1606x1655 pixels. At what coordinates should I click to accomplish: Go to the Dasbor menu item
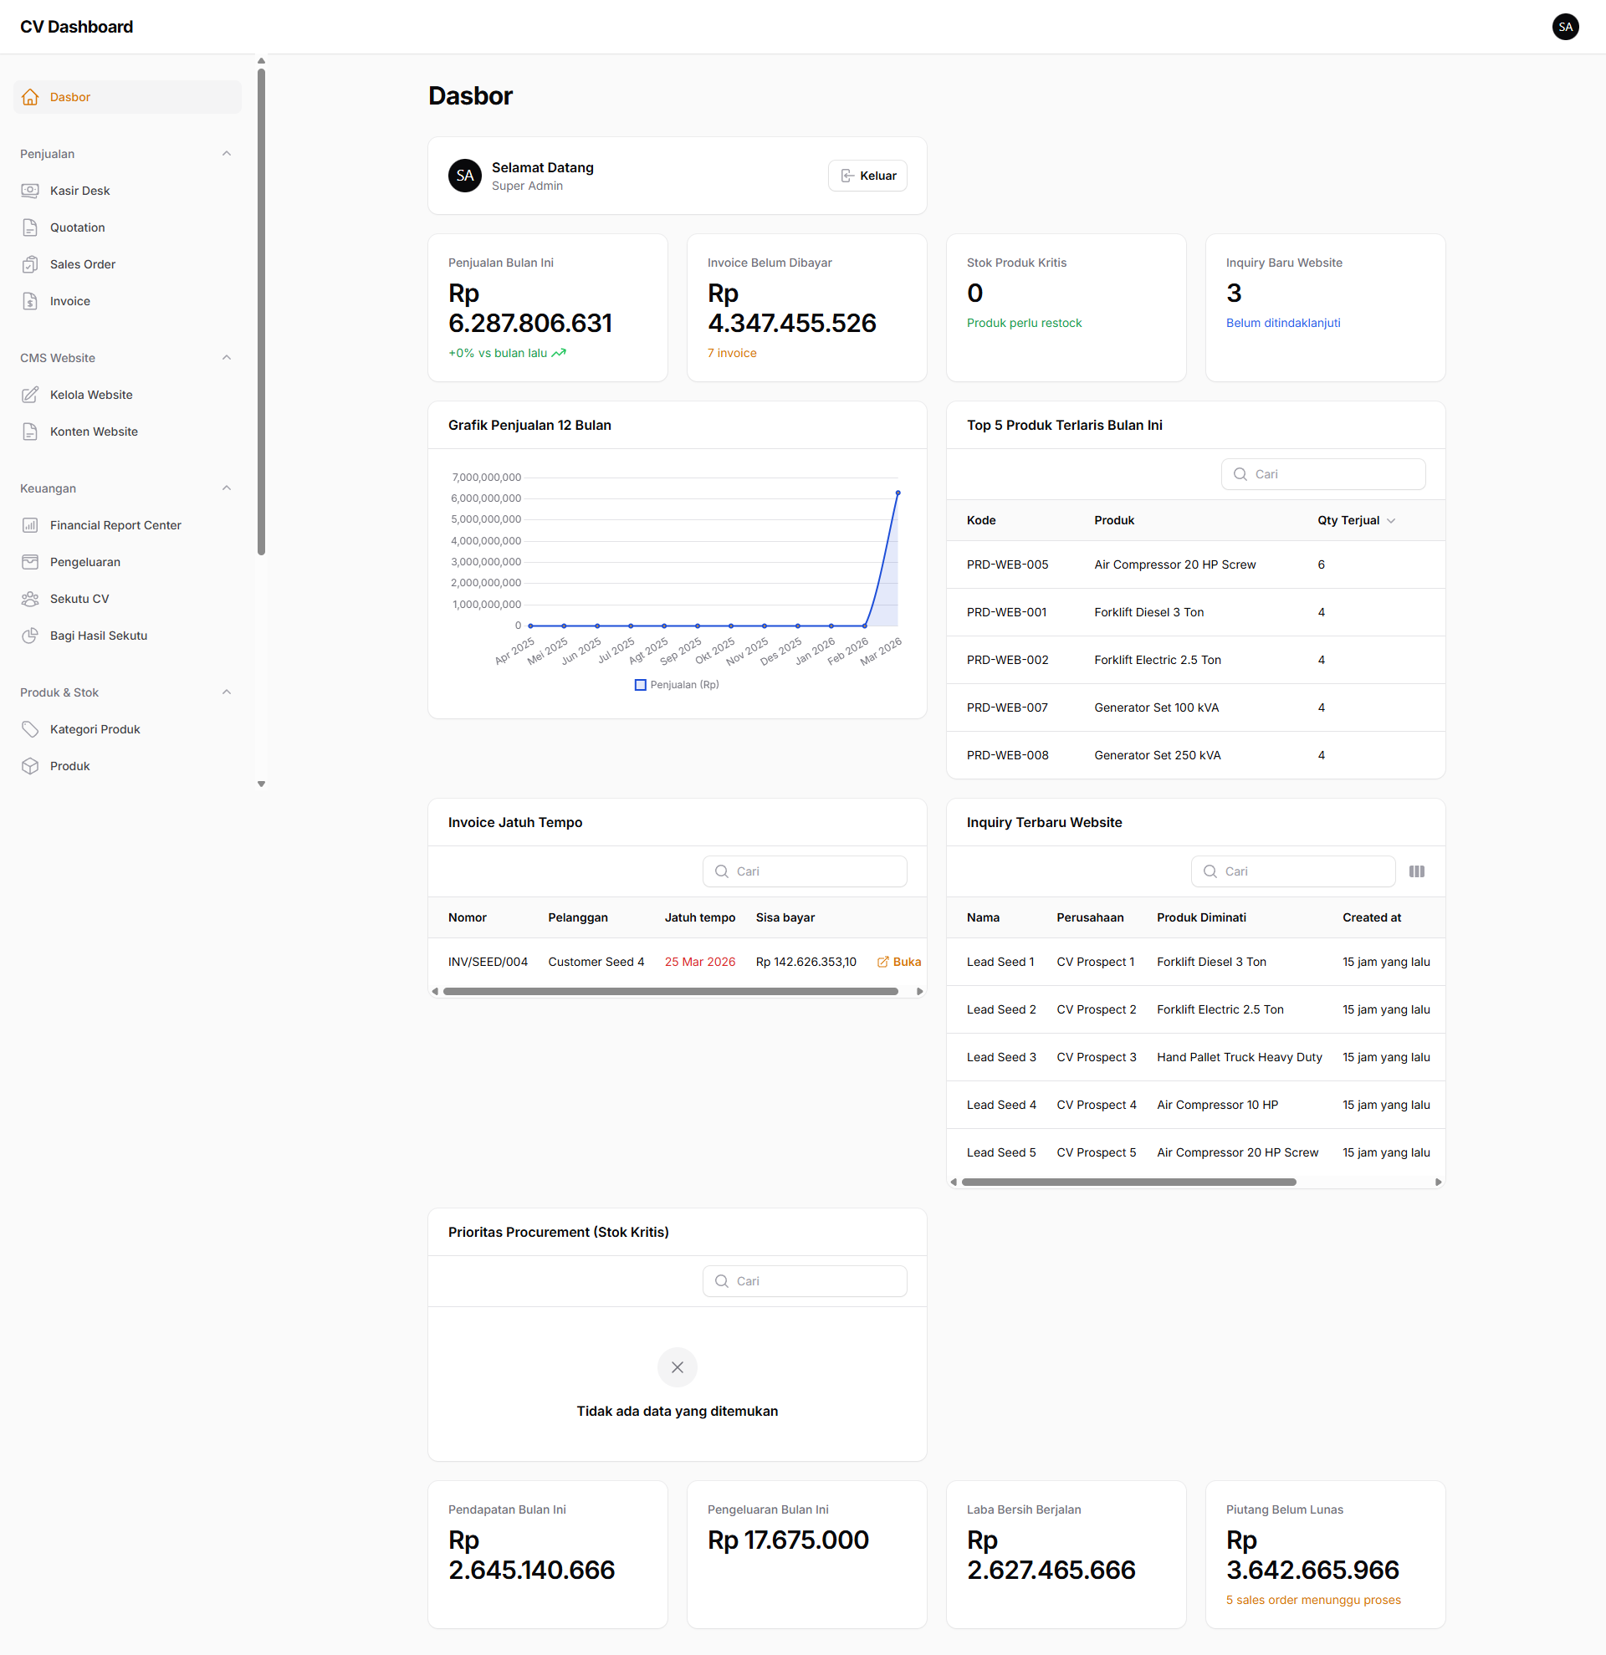point(70,97)
